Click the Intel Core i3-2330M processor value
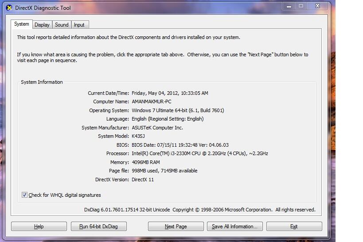 [200, 153]
